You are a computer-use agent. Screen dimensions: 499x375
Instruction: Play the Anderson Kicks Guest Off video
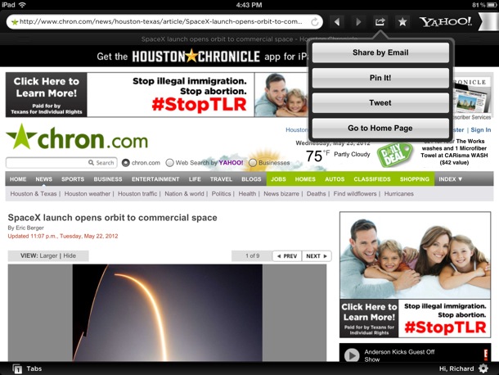click(x=352, y=355)
